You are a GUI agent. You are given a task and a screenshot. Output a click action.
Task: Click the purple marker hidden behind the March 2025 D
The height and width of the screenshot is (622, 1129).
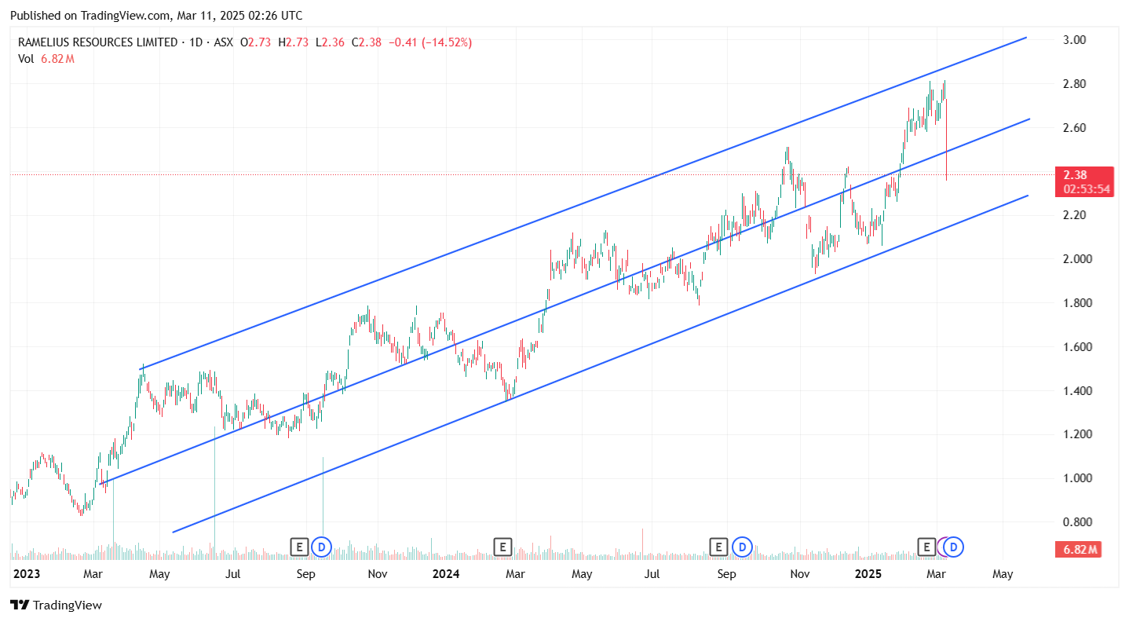(942, 546)
